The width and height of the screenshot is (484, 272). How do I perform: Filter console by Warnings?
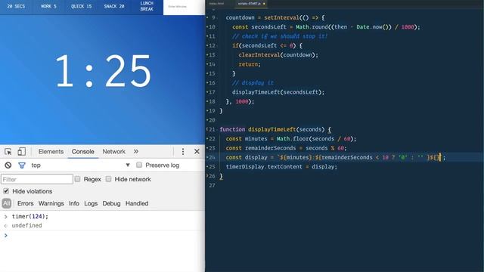pos(51,203)
